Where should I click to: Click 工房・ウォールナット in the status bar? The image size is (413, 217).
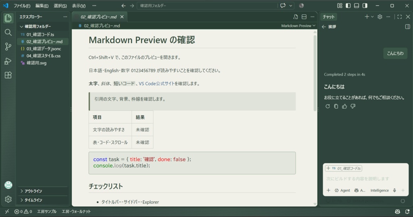pyautogui.click(x=76, y=211)
